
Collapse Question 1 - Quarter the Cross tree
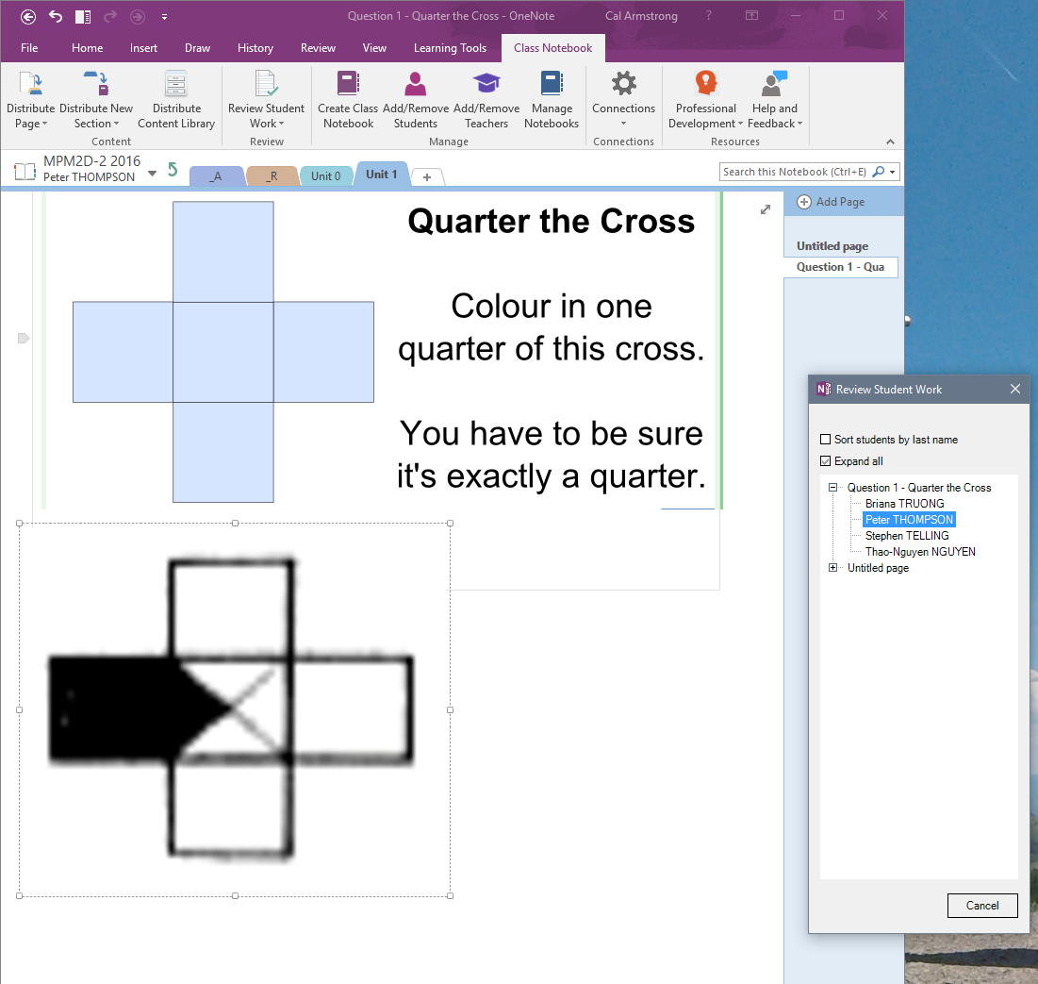[x=833, y=488]
